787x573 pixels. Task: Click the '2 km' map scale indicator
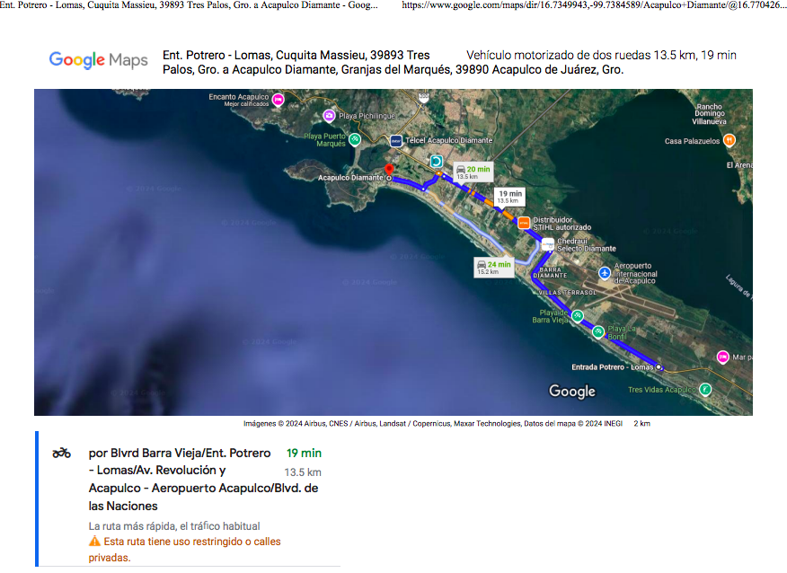pos(642,424)
